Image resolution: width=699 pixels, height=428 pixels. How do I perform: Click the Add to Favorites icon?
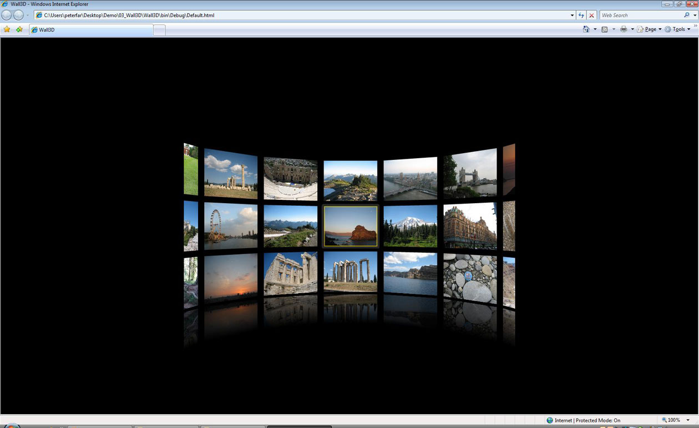(x=19, y=29)
